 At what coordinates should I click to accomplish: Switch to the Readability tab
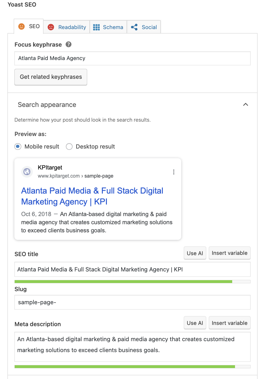point(67,27)
